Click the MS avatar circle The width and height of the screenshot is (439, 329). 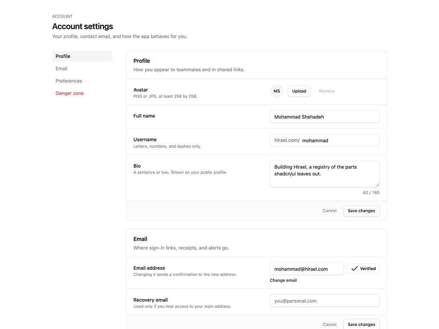277,91
